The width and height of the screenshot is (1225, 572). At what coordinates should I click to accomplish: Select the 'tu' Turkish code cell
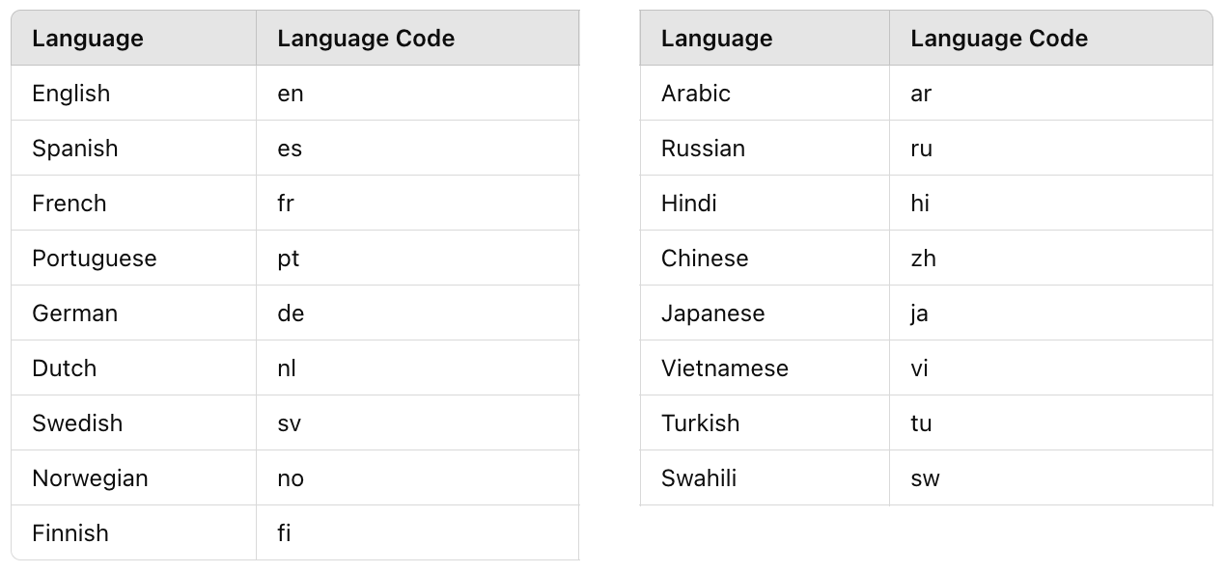tap(922, 423)
